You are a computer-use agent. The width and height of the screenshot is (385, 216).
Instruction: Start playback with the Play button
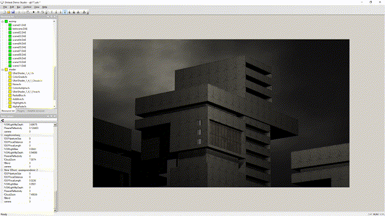pos(34,12)
